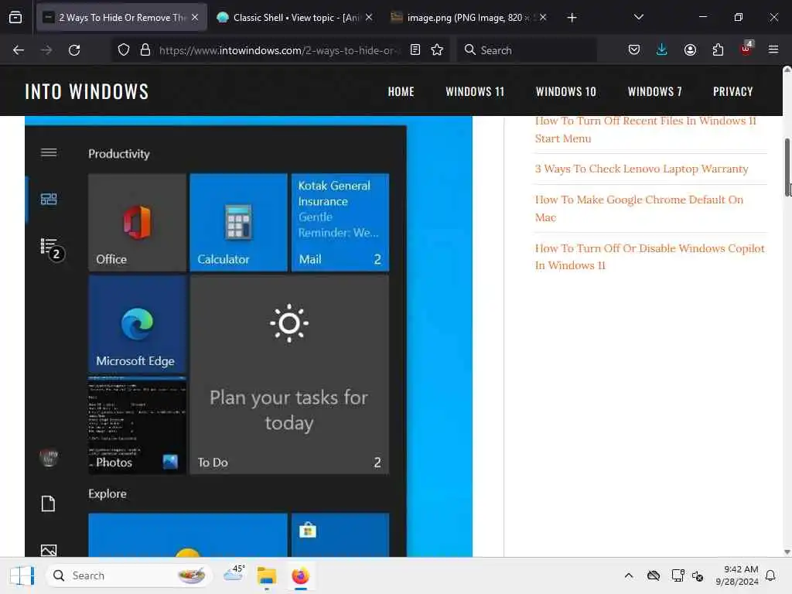Click the Firefox Search box

tap(527, 50)
